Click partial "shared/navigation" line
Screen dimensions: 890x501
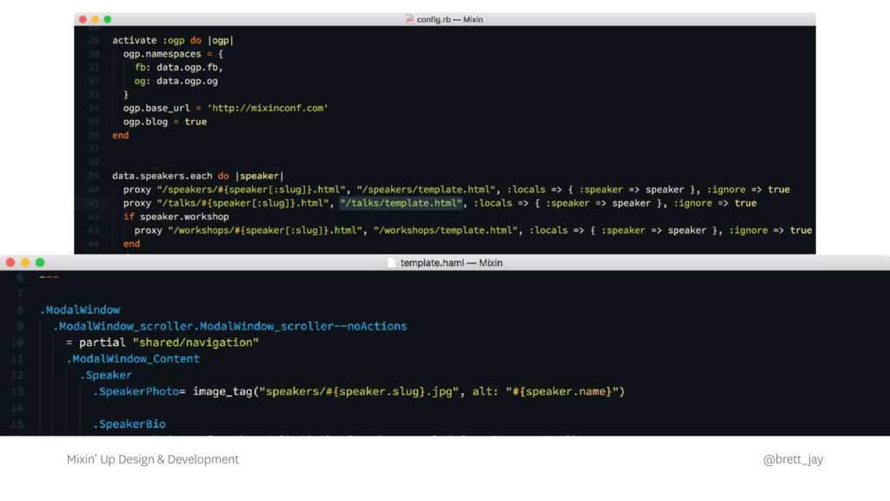(x=163, y=343)
